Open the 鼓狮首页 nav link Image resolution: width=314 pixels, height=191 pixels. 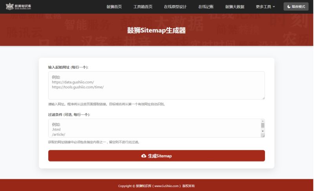(x=114, y=7)
